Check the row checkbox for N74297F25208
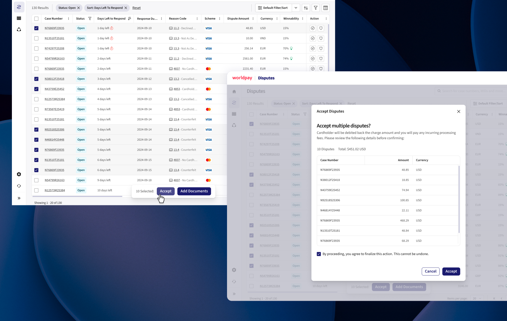This screenshot has height=321, width=507. 36,48
